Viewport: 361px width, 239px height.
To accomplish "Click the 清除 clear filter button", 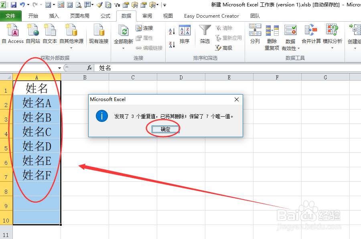I will (224, 28).
